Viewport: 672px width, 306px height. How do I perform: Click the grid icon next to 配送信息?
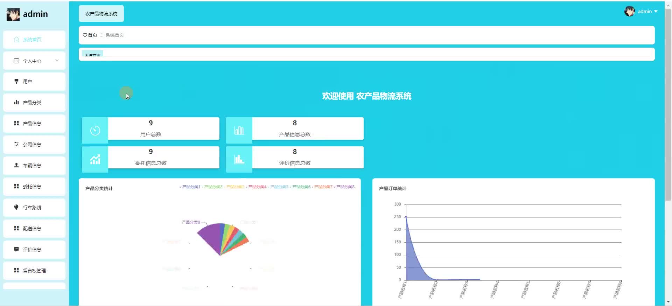click(x=16, y=228)
